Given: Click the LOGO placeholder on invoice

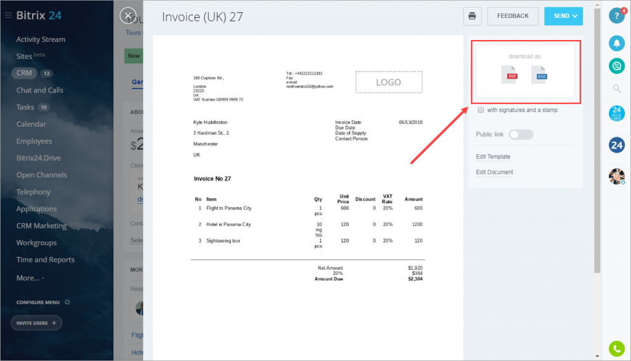Looking at the screenshot, I should coord(389,82).
